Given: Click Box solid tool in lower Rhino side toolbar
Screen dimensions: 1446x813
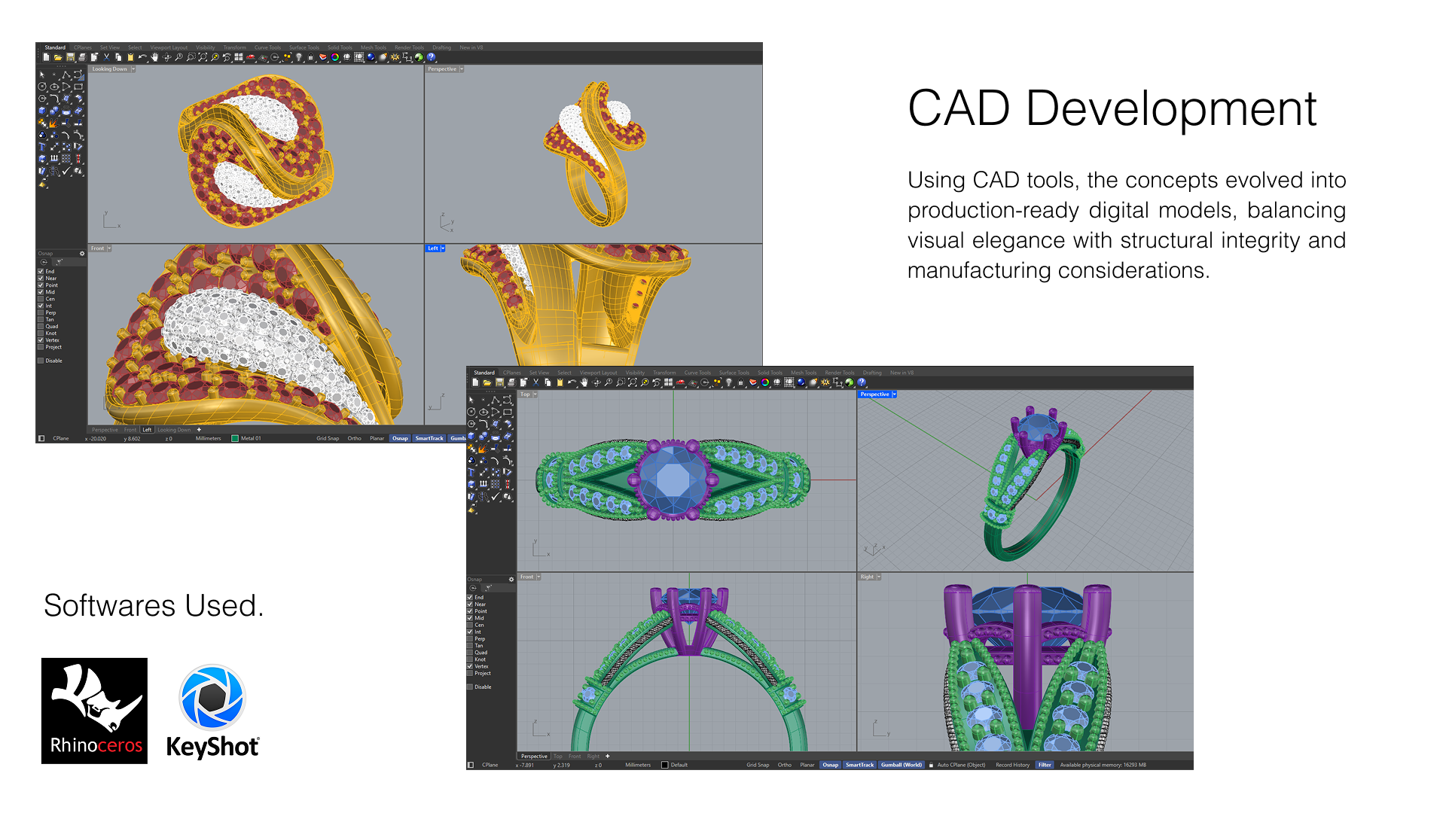Looking at the screenshot, I should pyautogui.click(x=471, y=436).
